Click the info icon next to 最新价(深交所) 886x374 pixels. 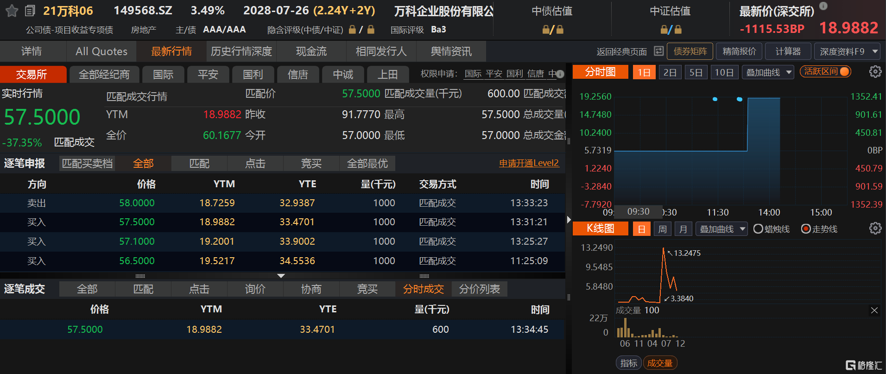click(x=823, y=6)
